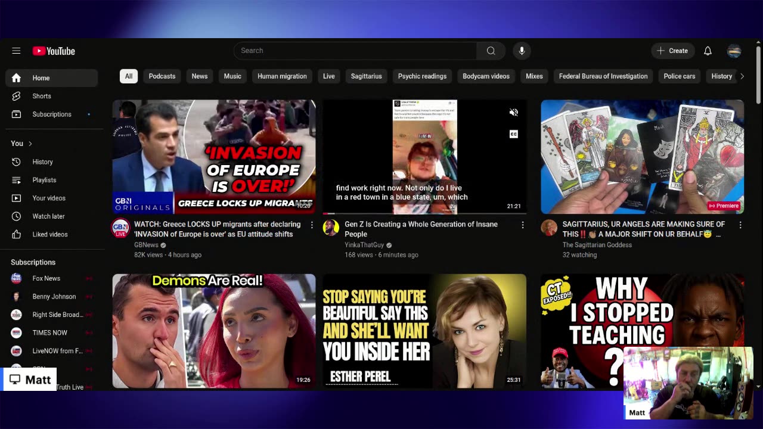The width and height of the screenshot is (763, 429).
Task: Open the Greece LOCKS UP migrants video title
Action: [x=218, y=229]
